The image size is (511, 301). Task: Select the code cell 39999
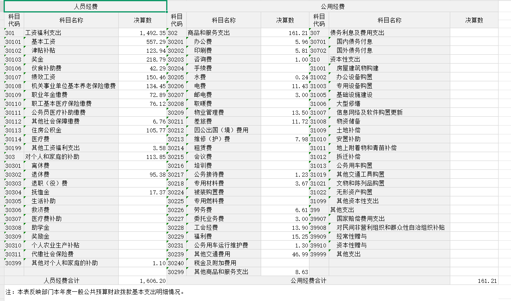pyautogui.click(x=319, y=254)
